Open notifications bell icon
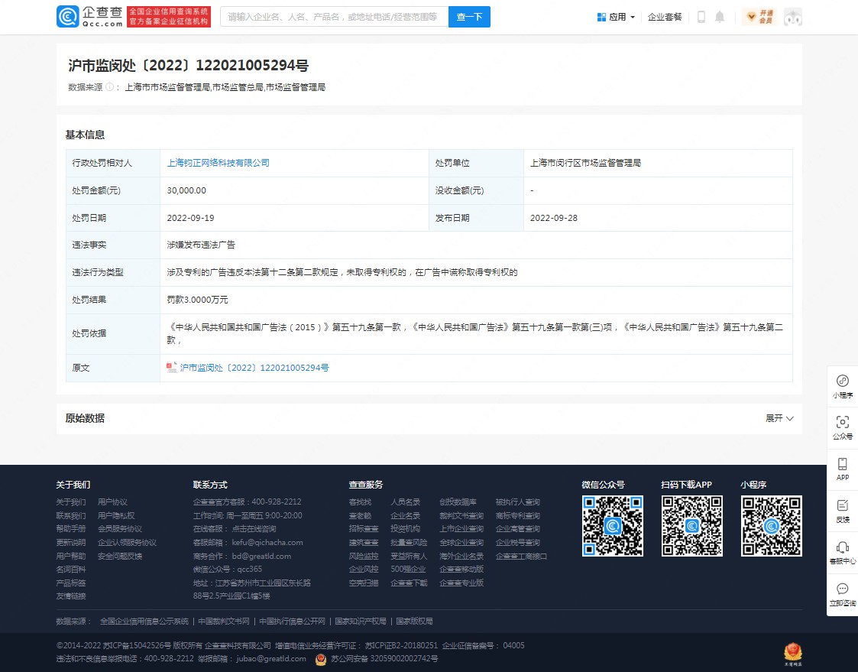Viewport: 858px width, 672px height. [720, 17]
